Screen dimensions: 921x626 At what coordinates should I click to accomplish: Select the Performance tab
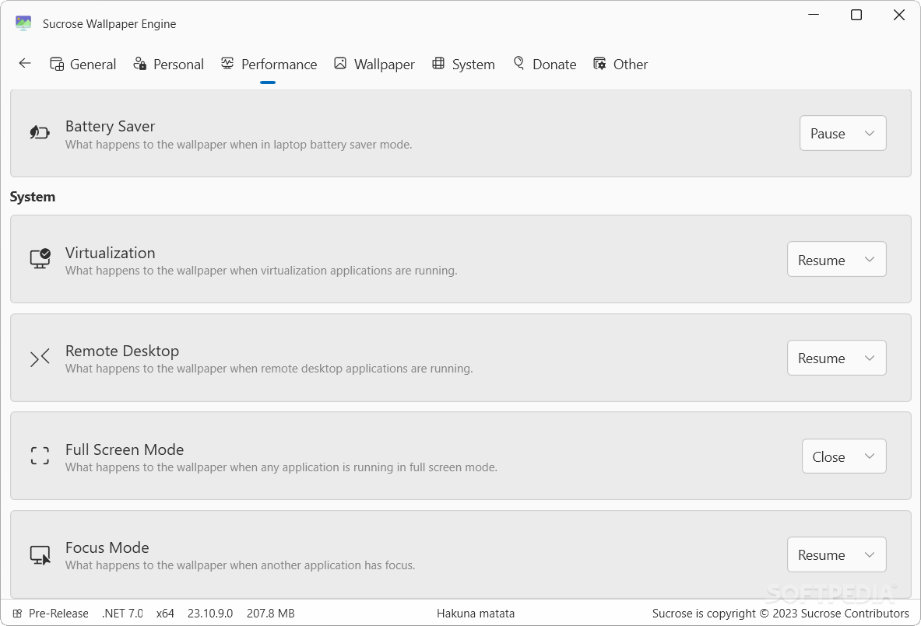point(269,64)
